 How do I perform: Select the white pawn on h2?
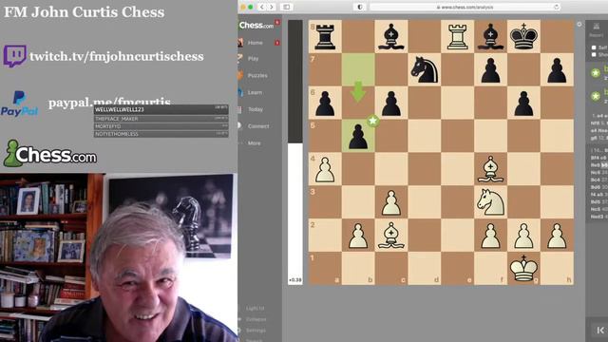coord(557,236)
